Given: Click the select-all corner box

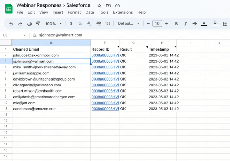Looking at the screenshot, I should (x=6, y=43).
